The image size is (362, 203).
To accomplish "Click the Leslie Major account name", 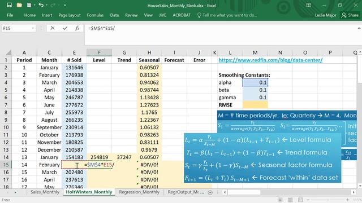I will tap(325, 15).
